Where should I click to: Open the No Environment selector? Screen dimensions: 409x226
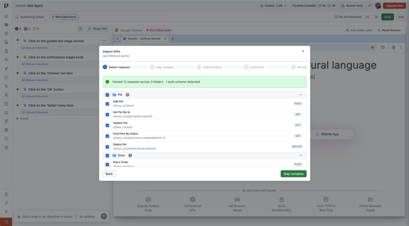pos(348,17)
